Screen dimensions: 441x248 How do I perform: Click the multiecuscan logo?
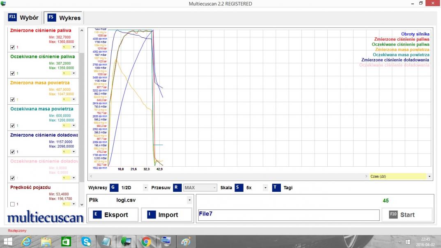[x=45, y=217]
